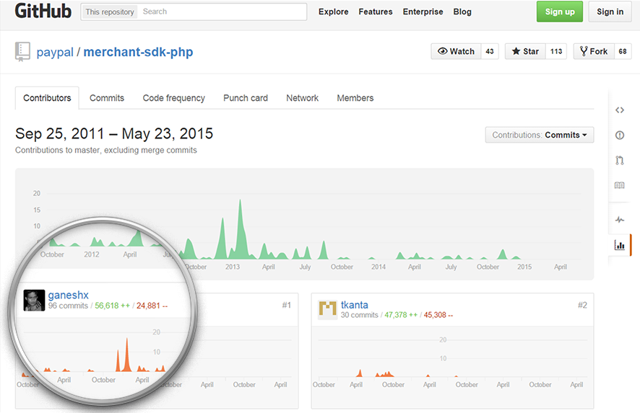Click the #1 rank label on ganeshx card
This screenshot has width=640, height=413.
tap(287, 305)
